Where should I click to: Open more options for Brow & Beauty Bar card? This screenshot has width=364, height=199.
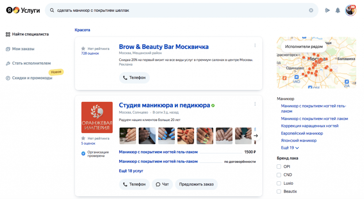[x=255, y=45]
